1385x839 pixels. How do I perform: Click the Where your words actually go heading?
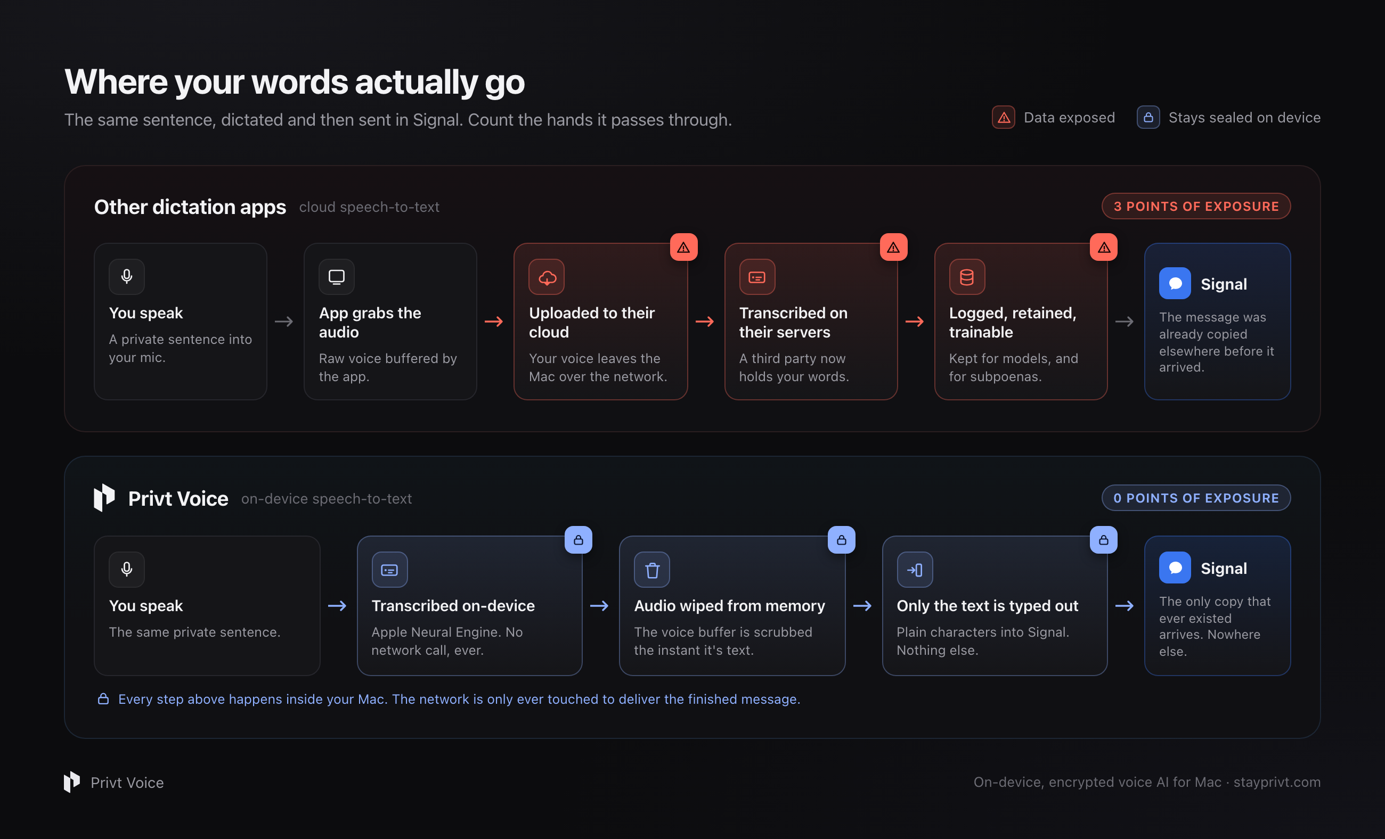coord(295,82)
